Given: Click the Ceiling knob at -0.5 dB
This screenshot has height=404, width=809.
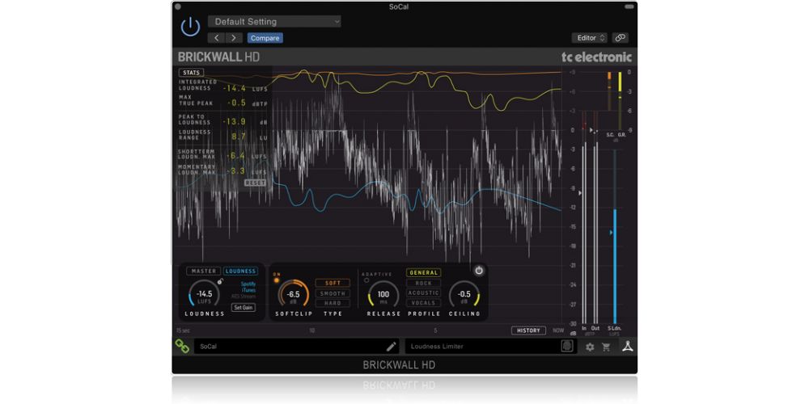Looking at the screenshot, I should [x=464, y=295].
